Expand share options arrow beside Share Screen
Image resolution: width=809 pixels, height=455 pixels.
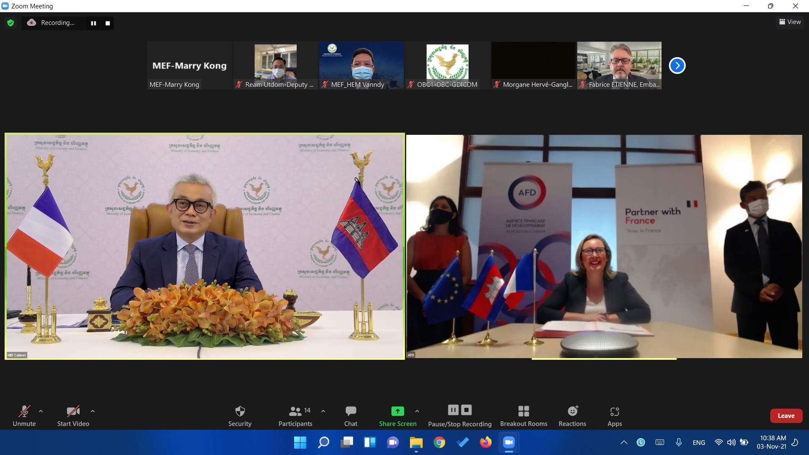tap(417, 411)
